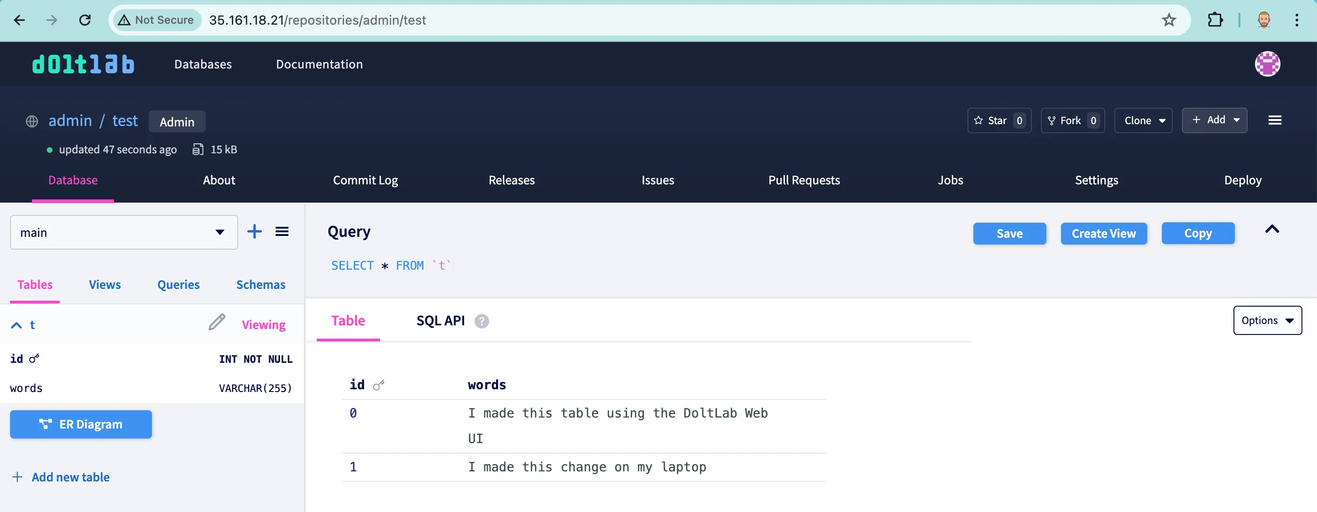The image size is (1317, 512).
Task: Click the Add new table link
Action: [x=70, y=477]
